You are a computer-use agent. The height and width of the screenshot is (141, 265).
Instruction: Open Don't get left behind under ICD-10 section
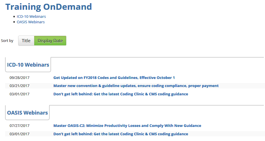(x=121, y=94)
